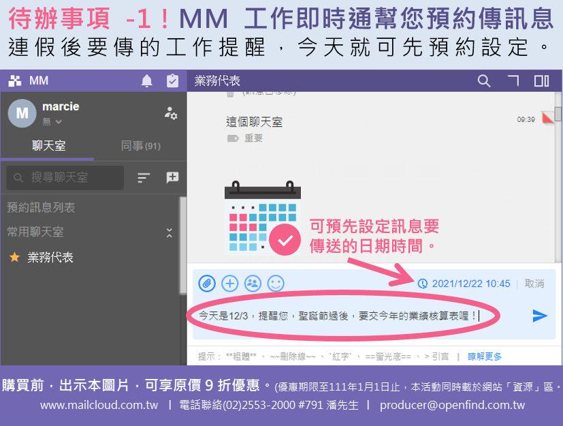The width and height of the screenshot is (563, 426).
Task: Create a new chat room icon
Action: tap(172, 177)
